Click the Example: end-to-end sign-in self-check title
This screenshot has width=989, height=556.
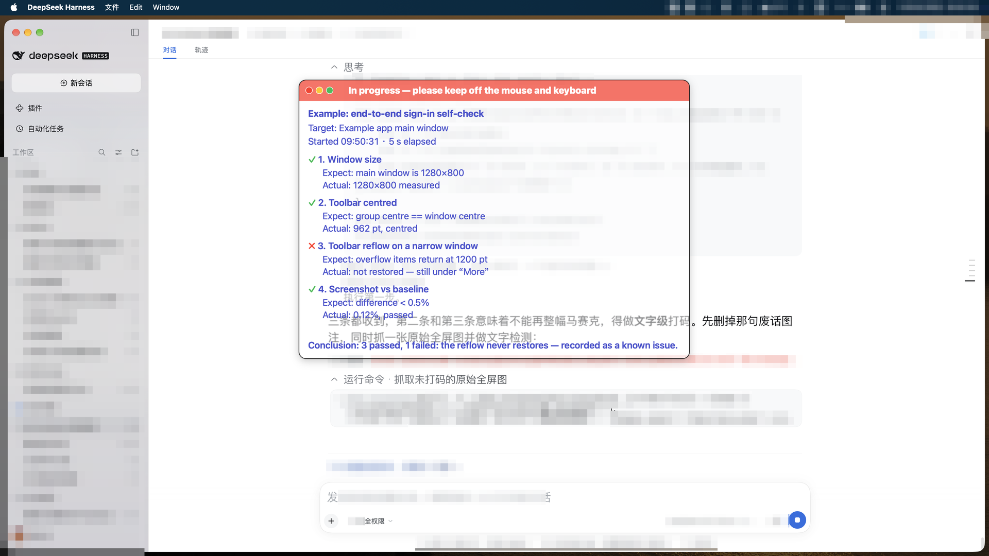click(396, 114)
